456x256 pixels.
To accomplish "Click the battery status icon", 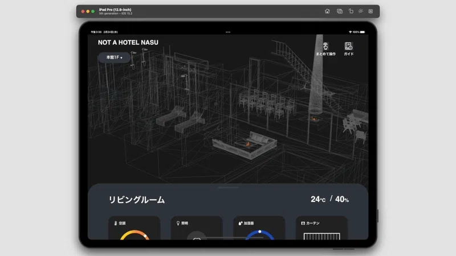I will point(363,32).
